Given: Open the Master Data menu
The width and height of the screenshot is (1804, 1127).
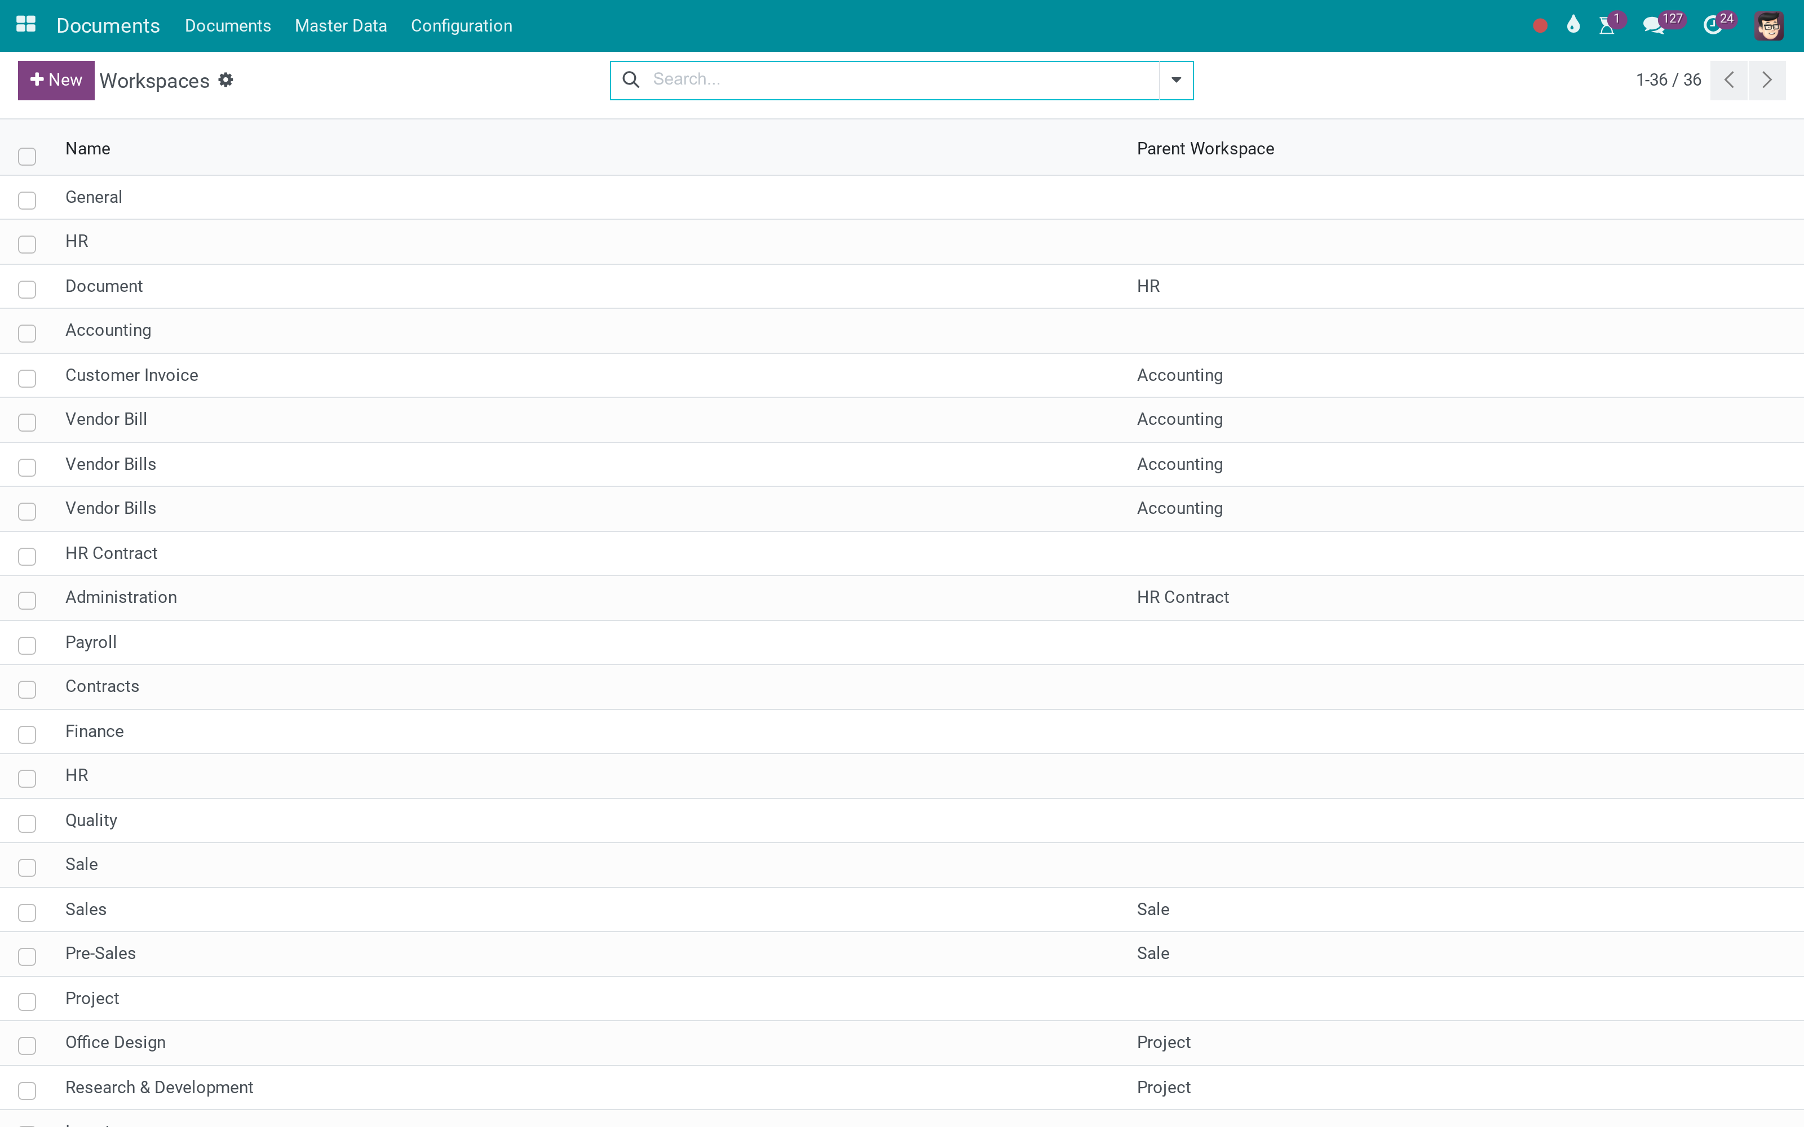Looking at the screenshot, I should click(341, 25).
